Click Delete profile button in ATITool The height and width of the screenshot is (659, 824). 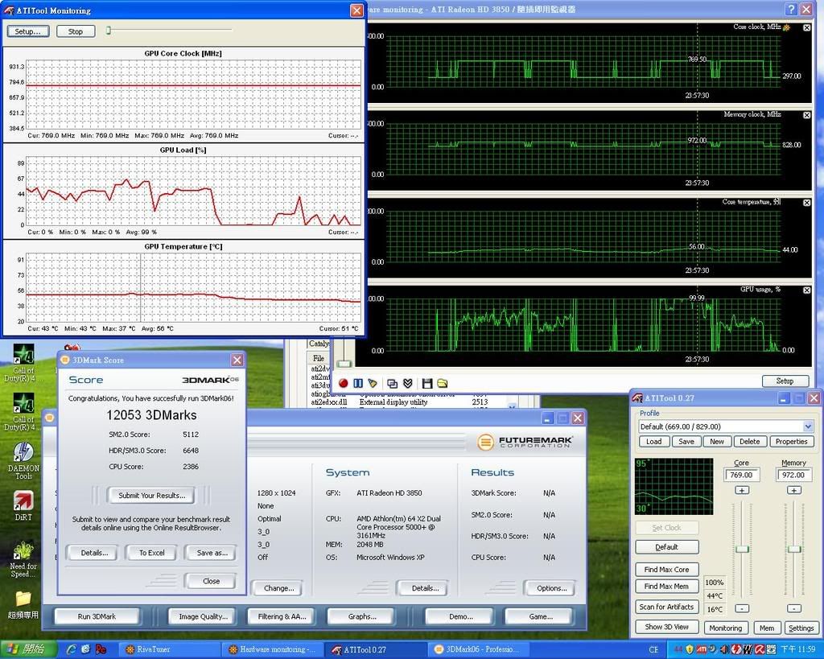click(749, 442)
